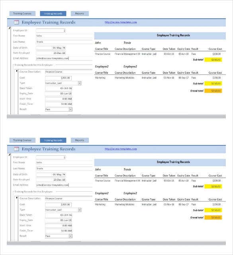The width and height of the screenshot is (233, 255).
Task: Follow access-templates.com link in upper form
Action: (x=121, y=22)
